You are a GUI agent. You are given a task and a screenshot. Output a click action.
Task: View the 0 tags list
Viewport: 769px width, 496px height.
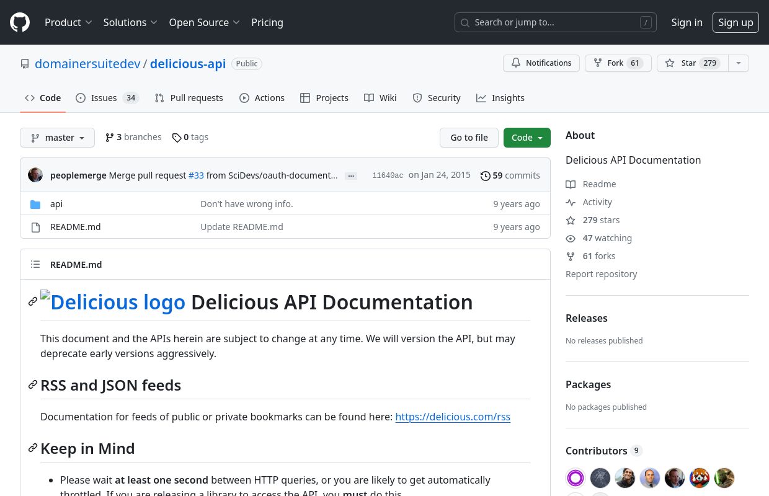[x=190, y=137]
